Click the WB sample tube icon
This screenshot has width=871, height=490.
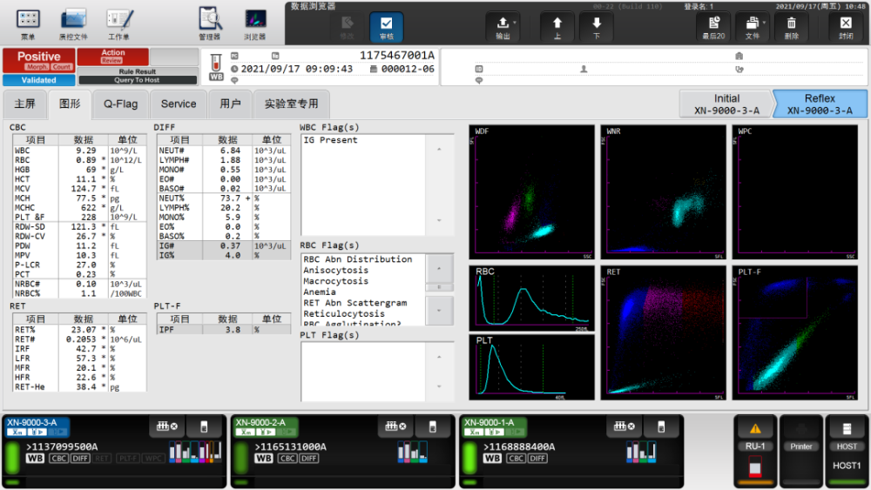(x=216, y=67)
